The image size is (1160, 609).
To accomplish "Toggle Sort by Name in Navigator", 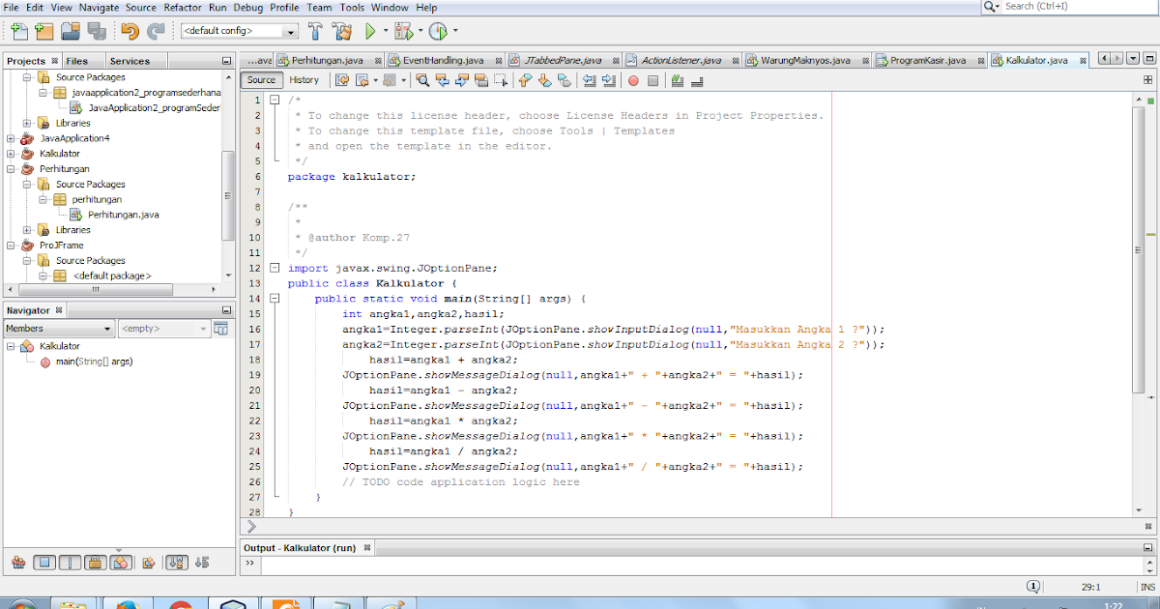I will pyautogui.click(x=177, y=562).
